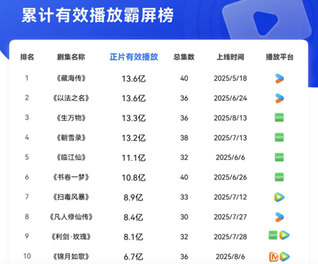Click iQIYI icon in 书卷一梦 row
The height and width of the screenshot is (264, 318).
pos(280,177)
